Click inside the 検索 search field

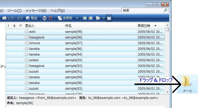point(142,11)
